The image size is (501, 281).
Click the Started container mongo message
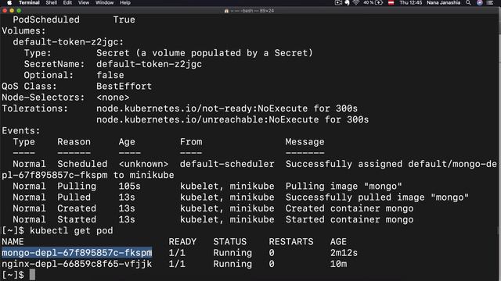point(349,219)
